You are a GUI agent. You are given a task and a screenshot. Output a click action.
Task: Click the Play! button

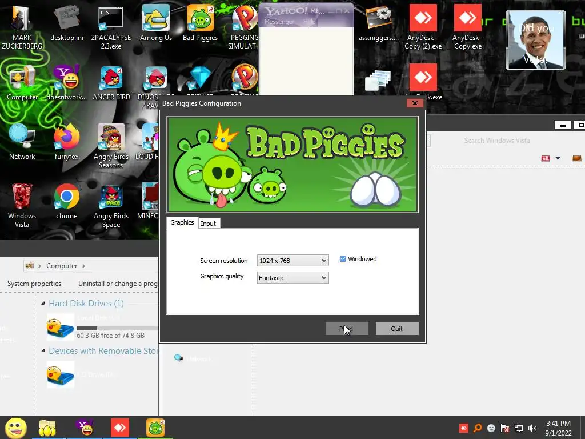pyautogui.click(x=347, y=329)
